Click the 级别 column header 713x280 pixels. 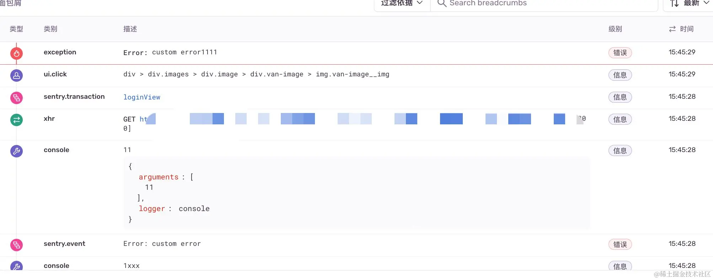[615, 29]
